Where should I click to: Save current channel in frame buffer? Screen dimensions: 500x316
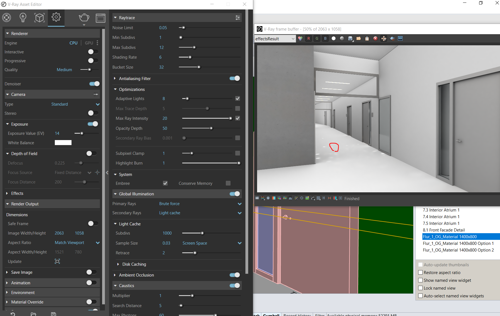tap(350, 39)
